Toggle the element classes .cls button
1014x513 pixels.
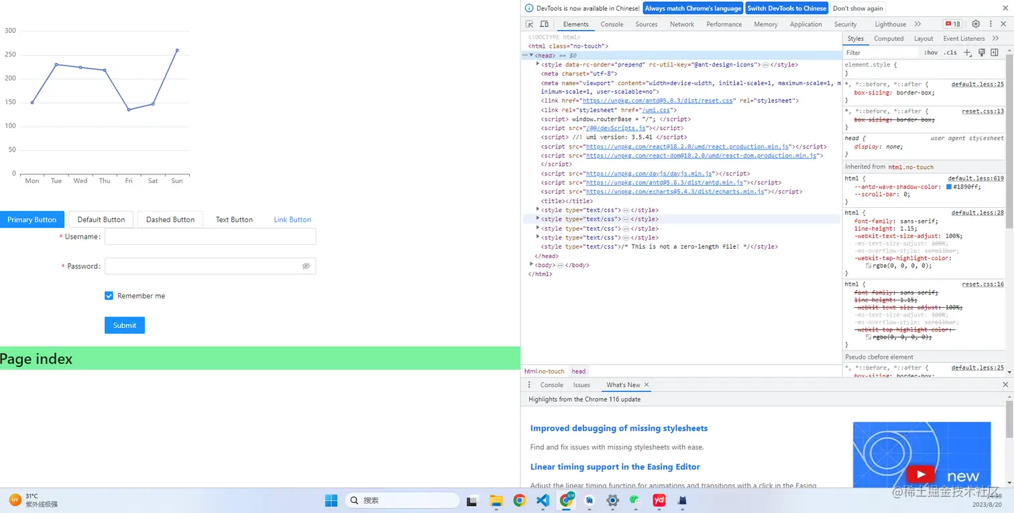[x=950, y=52]
